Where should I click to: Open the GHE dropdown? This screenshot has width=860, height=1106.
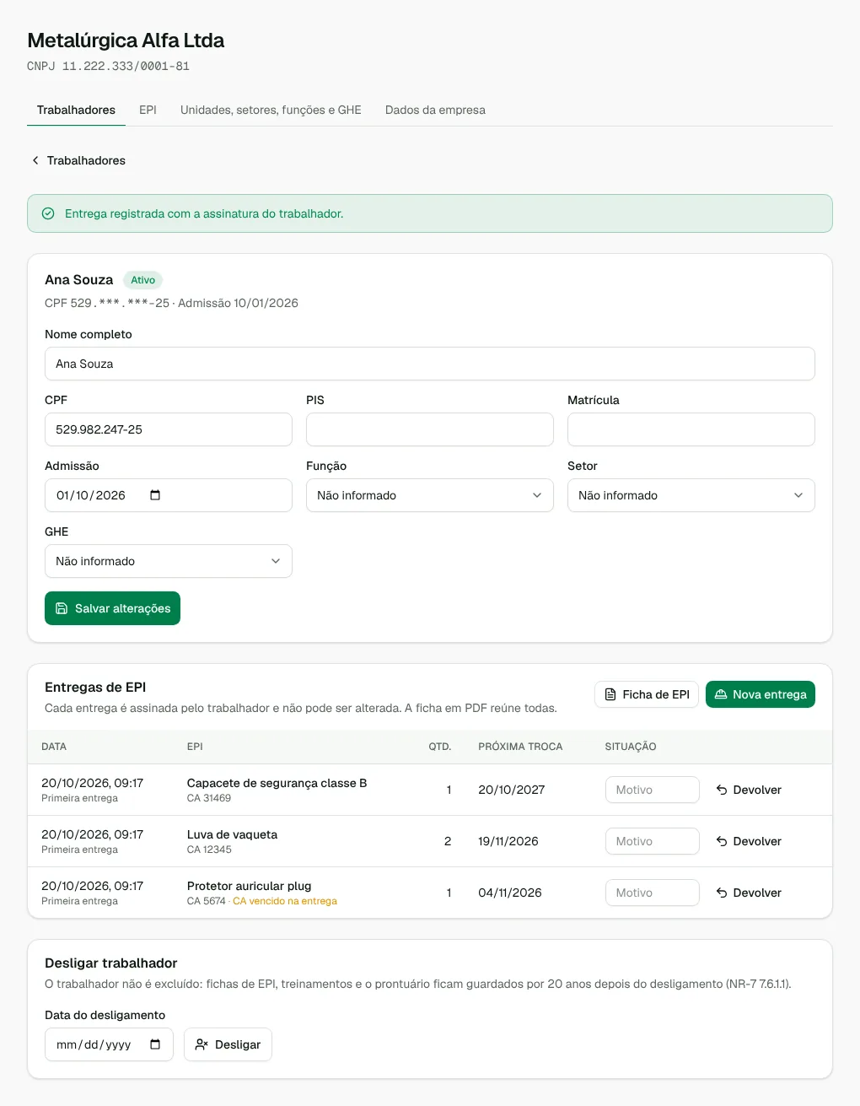coord(169,561)
